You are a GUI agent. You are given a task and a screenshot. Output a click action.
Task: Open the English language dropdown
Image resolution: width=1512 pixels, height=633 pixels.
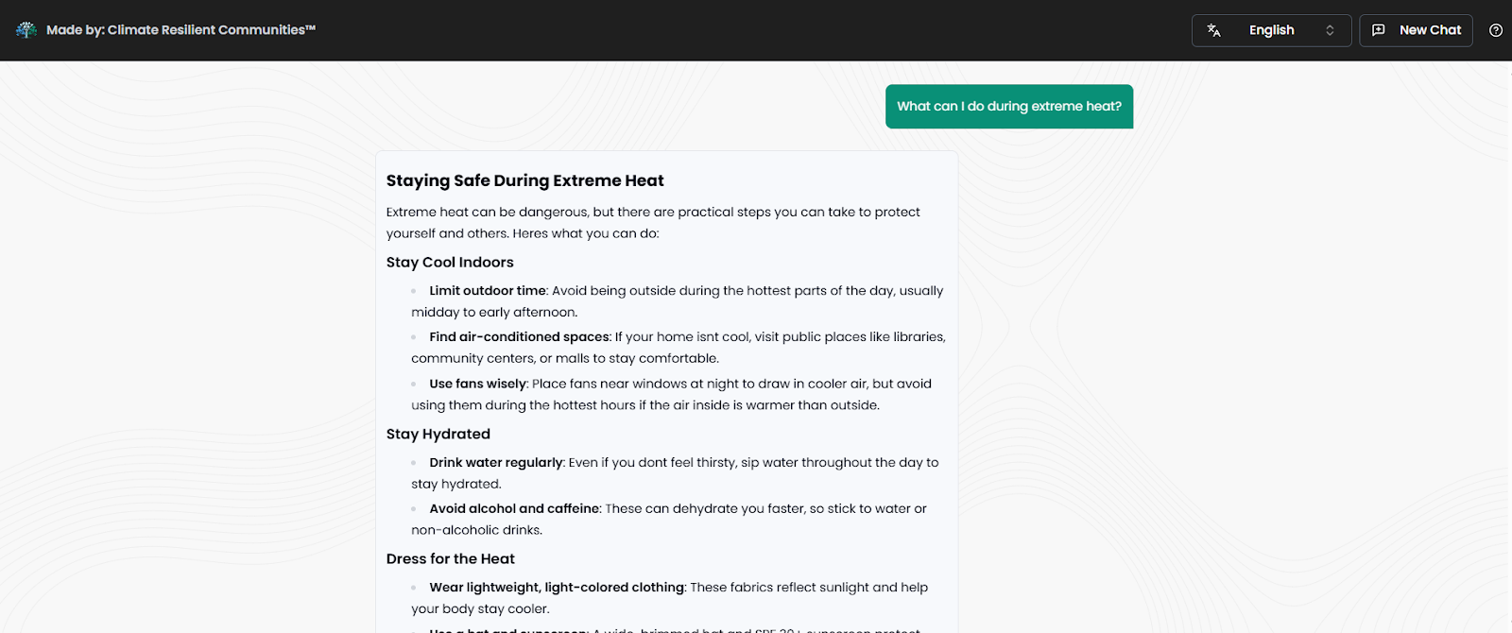[x=1271, y=29]
